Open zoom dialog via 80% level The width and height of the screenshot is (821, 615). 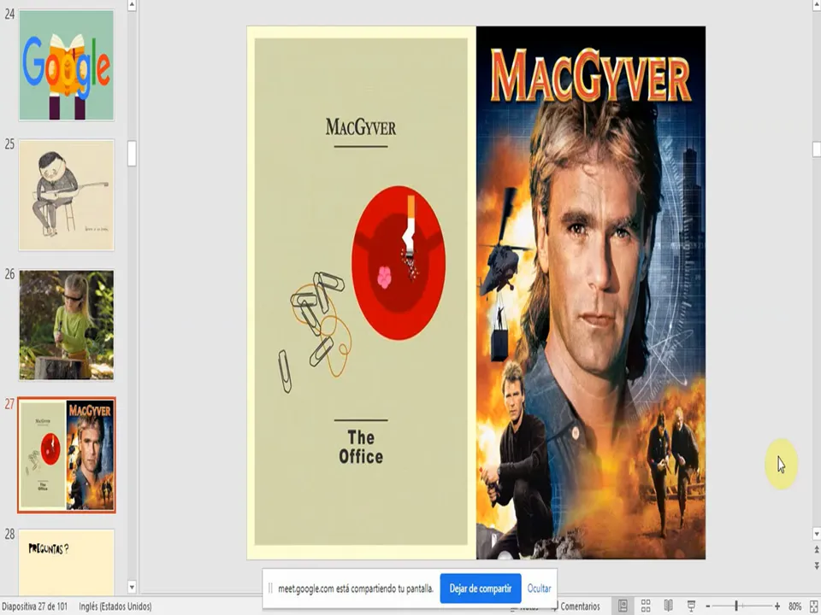(794, 606)
